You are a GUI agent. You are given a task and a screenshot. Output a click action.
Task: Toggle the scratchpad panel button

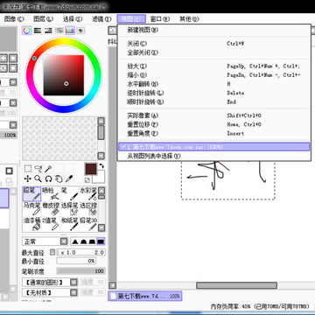80,30
